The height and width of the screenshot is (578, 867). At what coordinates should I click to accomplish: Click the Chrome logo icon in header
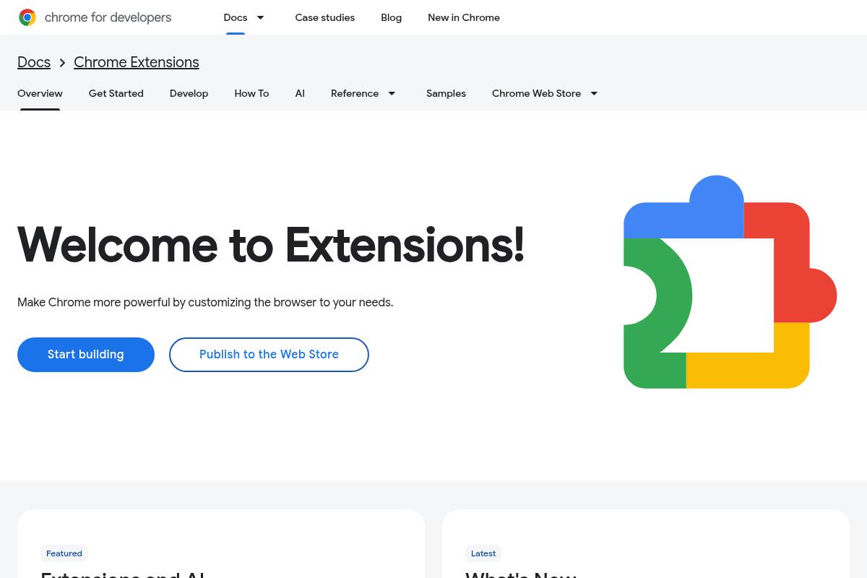tap(27, 17)
